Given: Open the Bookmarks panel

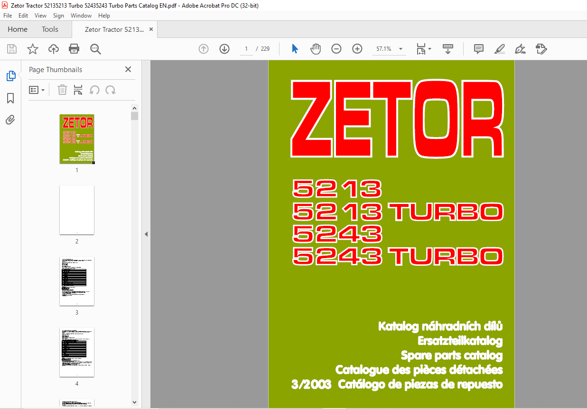Looking at the screenshot, I should [x=10, y=98].
